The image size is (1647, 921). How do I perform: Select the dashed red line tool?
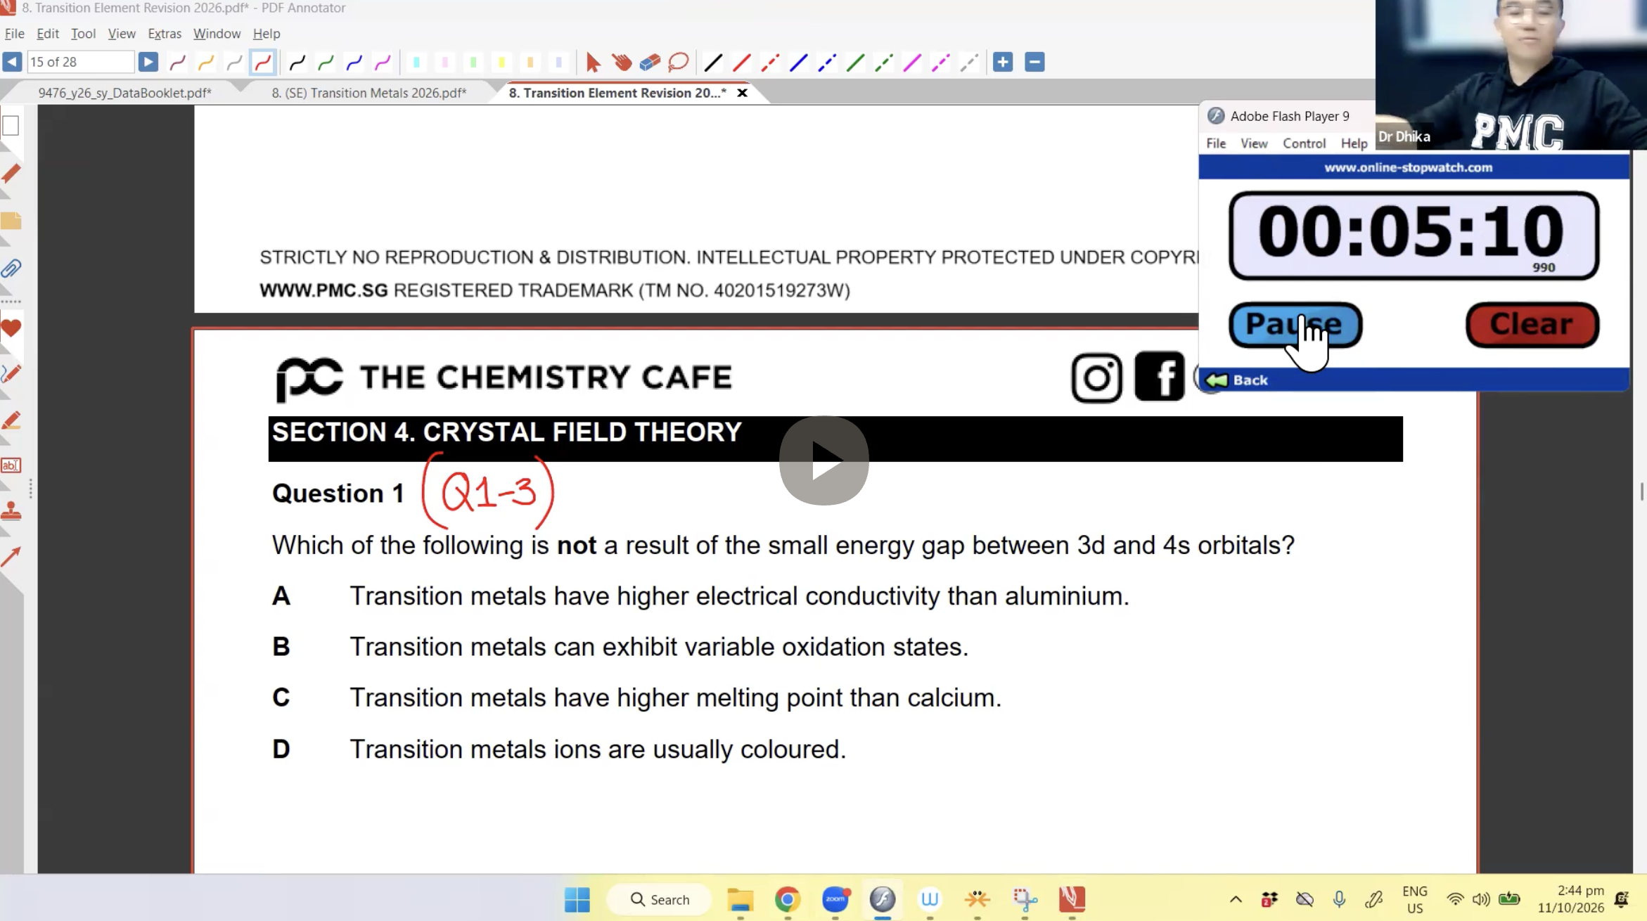point(770,63)
